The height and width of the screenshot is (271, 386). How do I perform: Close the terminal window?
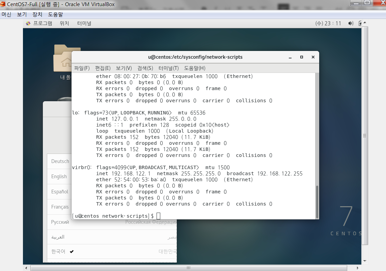(x=313, y=57)
